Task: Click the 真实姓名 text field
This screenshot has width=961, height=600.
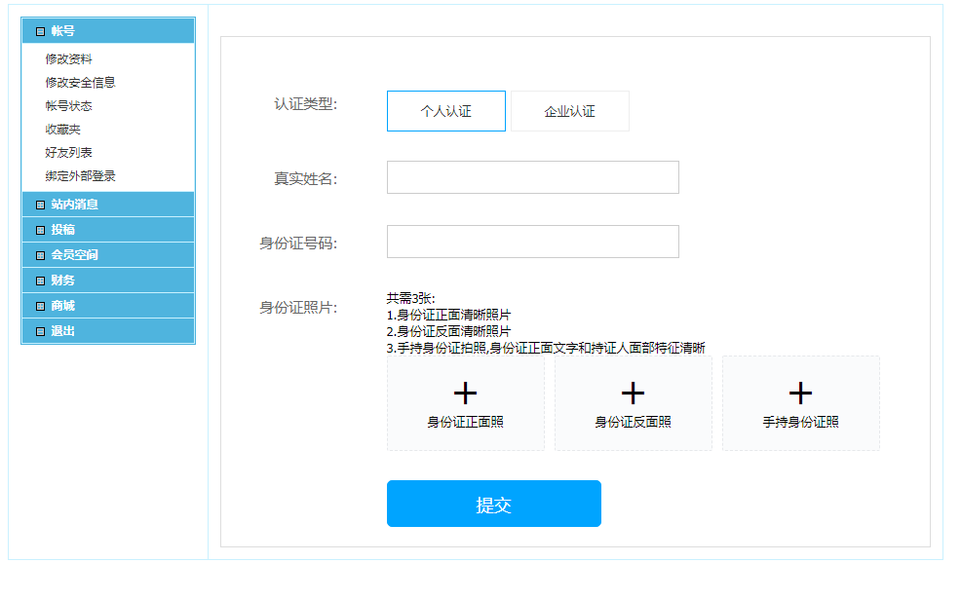Action: pos(532,177)
